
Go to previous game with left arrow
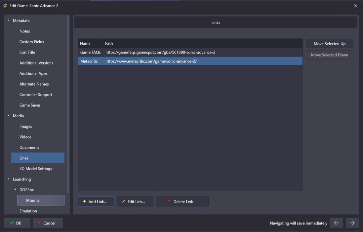tap(336, 223)
